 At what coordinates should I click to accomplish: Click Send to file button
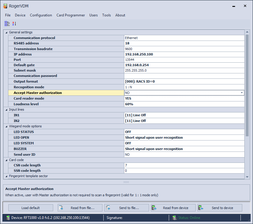pos(127,208)
